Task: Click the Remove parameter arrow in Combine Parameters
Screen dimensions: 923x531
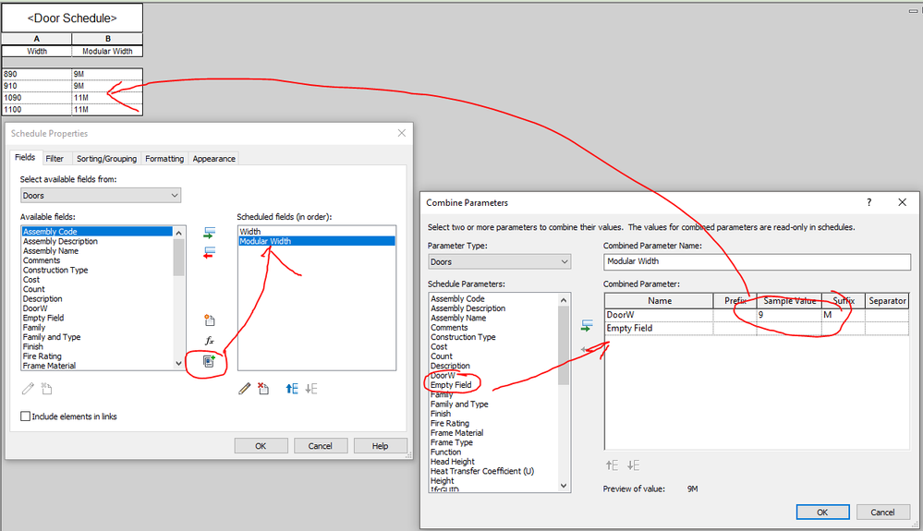Action: pyautogui.click(x=585, y=349)
